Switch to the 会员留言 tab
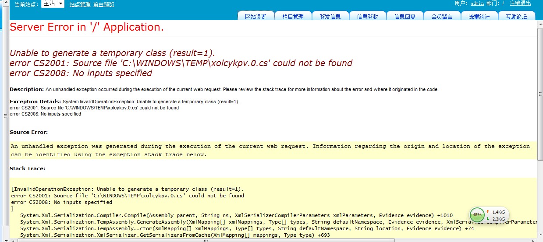 click(x=442, y=17)
